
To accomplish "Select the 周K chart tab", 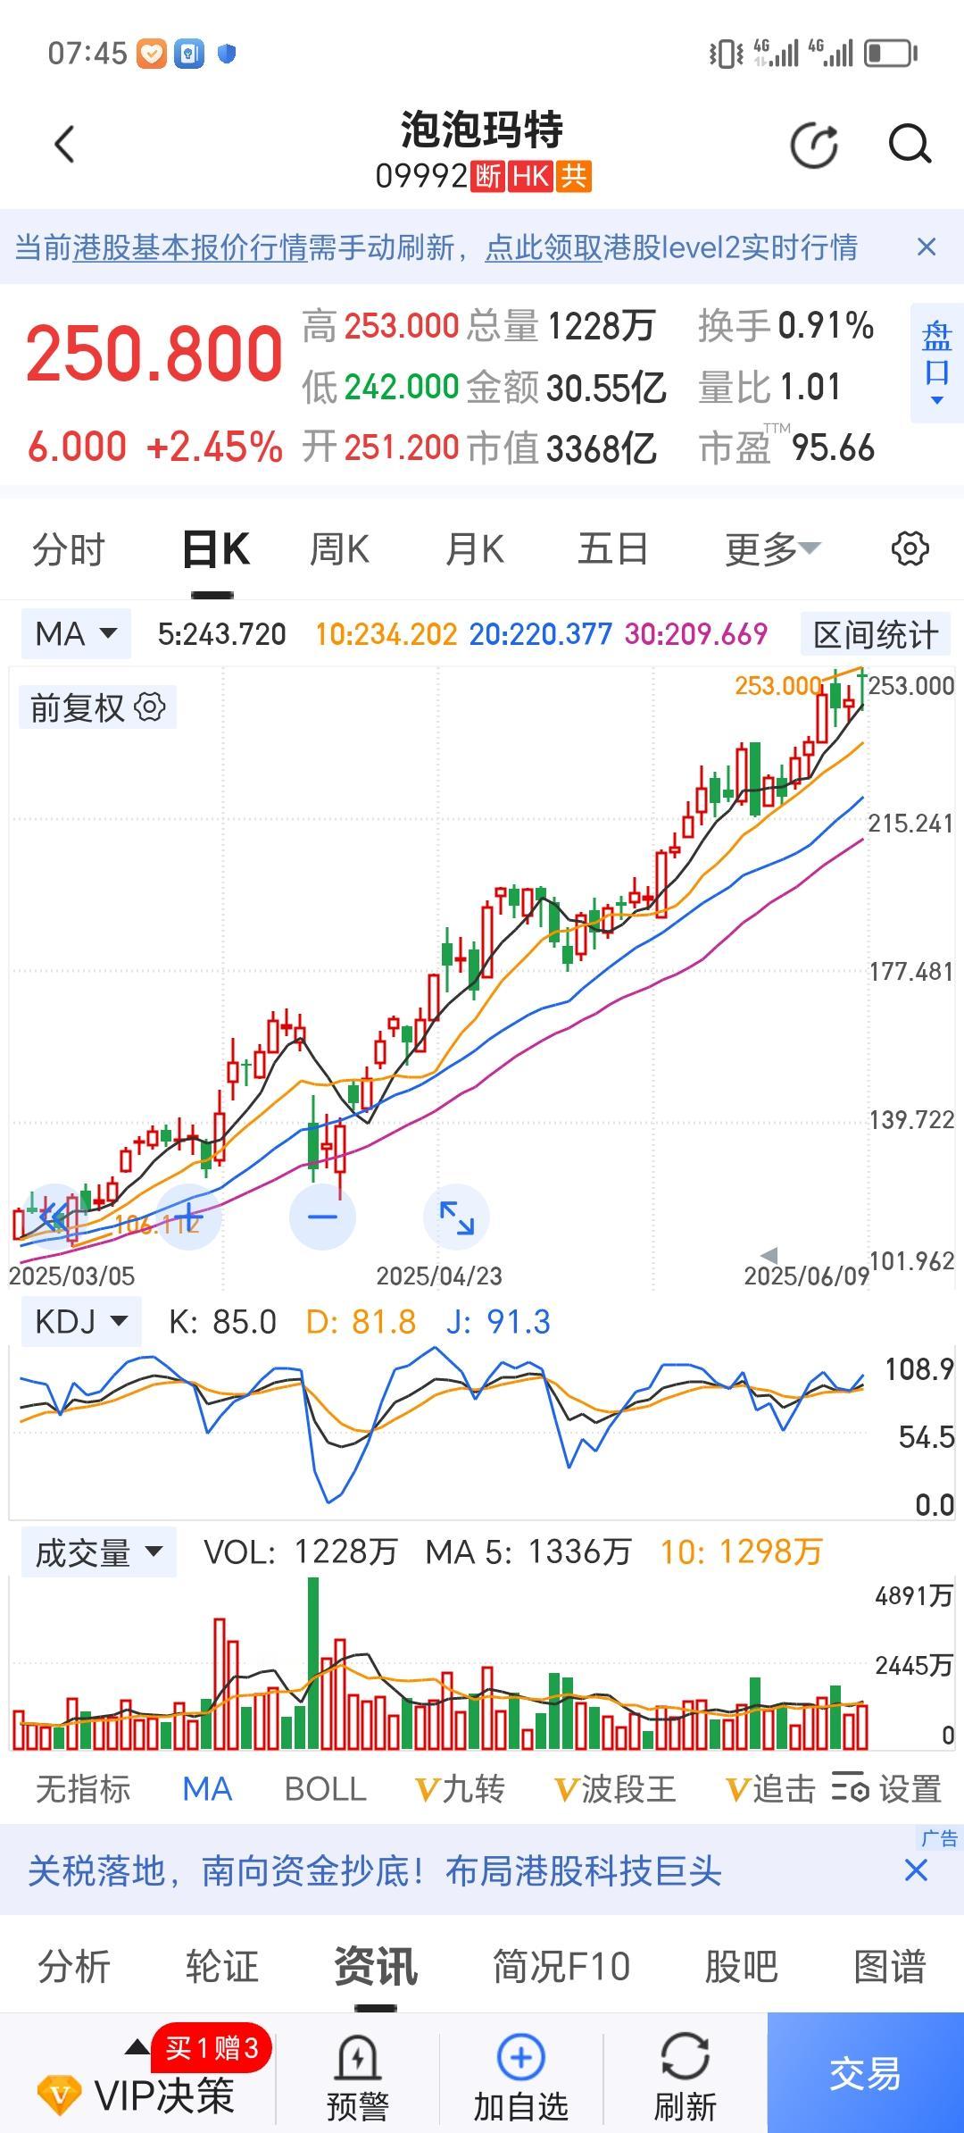I will pyautogui.click(x=339, y=548).
